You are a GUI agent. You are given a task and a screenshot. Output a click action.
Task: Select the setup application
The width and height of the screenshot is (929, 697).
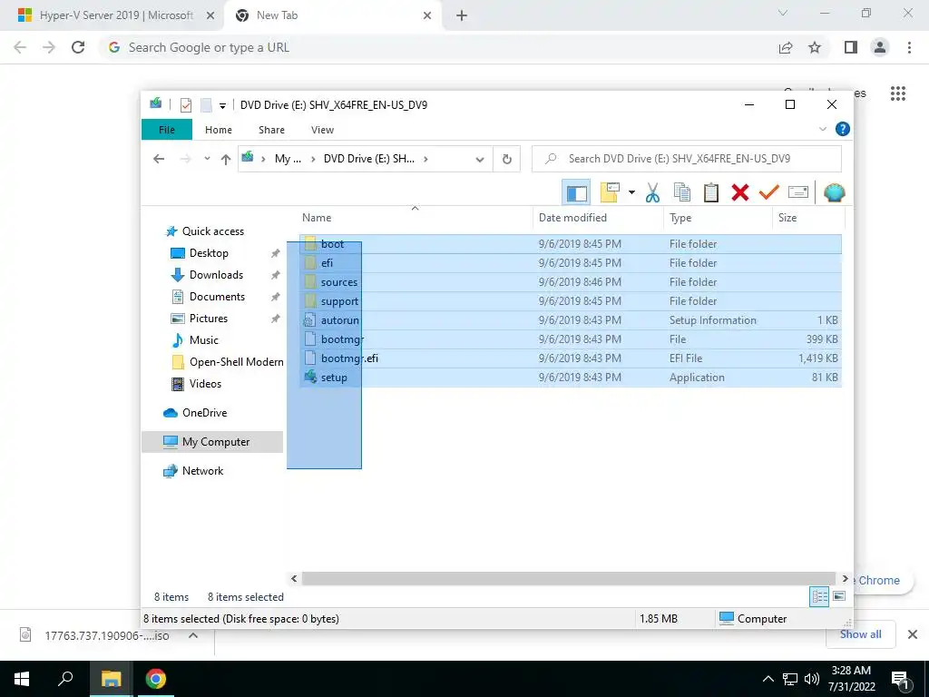tap(570, 378)
